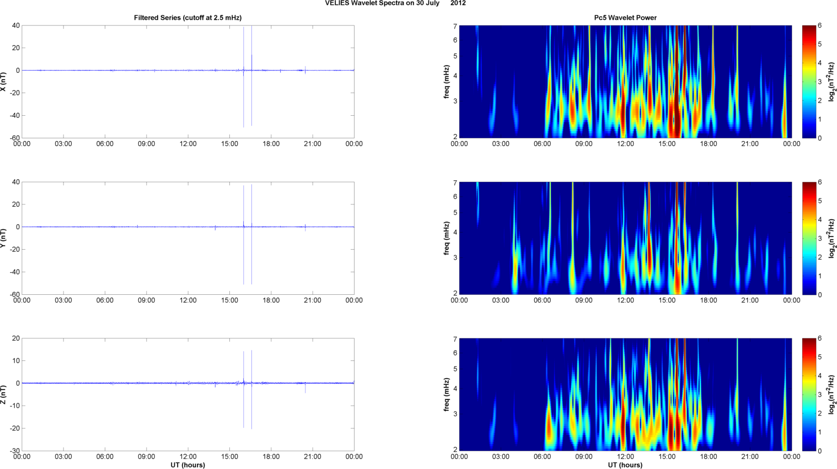
Task: Click "UT (hours)" label under the bottom wavelet spectrogram
Action: tap(625, 465)
